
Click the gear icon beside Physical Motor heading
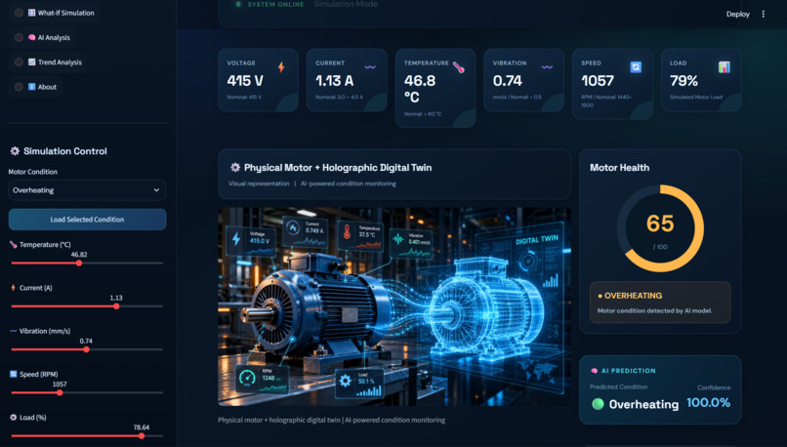click(x=234, y=168)
